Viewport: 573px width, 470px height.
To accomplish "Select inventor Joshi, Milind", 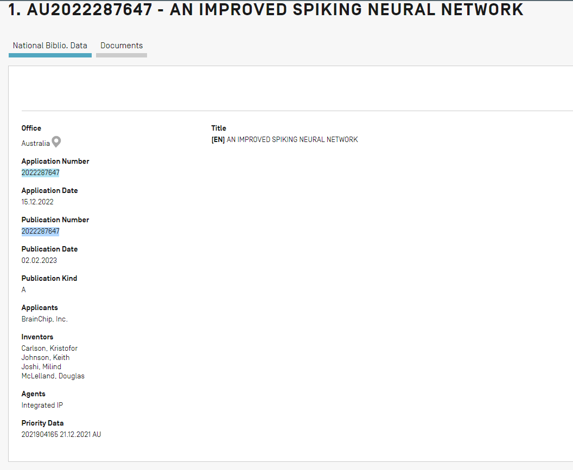I will pyautogui.click(x=41, y=367).
